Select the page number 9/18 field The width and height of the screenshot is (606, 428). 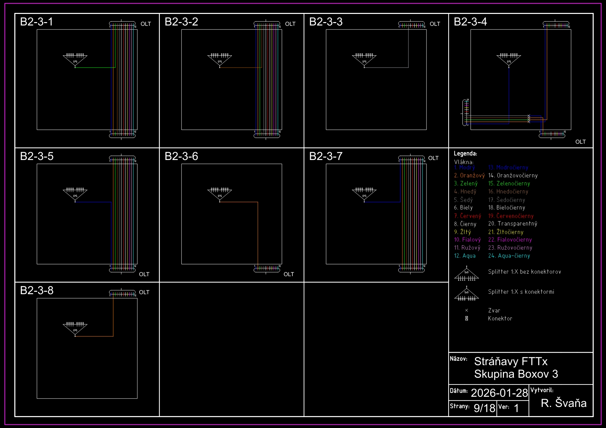tap(484, 408)
